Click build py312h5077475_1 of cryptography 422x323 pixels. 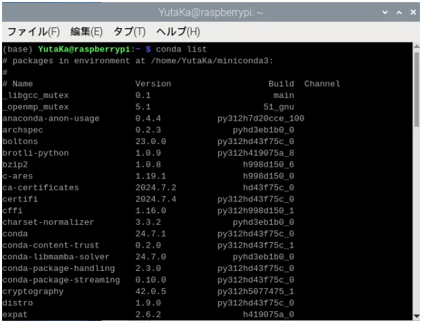click(256, 291)
